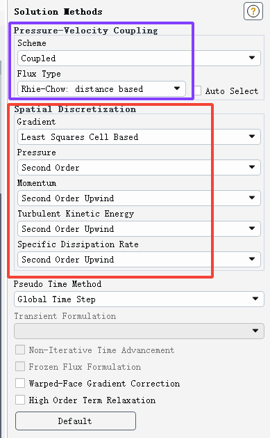Click the Non-Iterative Time Advancement checkbox
Image resolution: width=270 pixels, height=438 pixels.
[x=20, y=350]
